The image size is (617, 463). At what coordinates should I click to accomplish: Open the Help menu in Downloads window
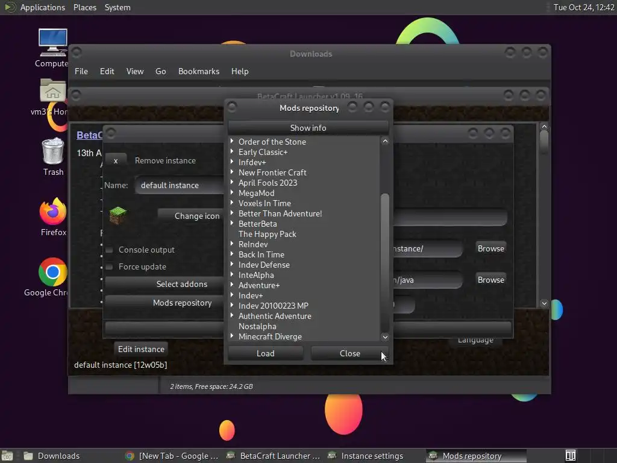[x=240, y=71]
